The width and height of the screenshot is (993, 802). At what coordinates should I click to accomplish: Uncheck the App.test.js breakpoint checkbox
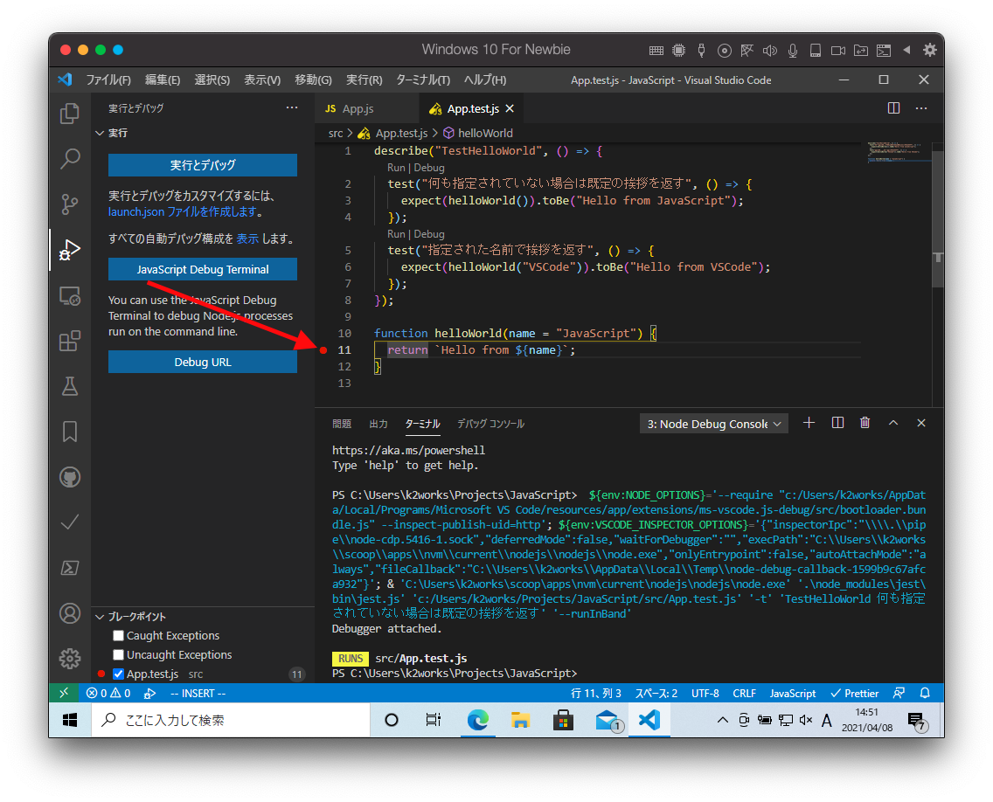coord(119,674)
